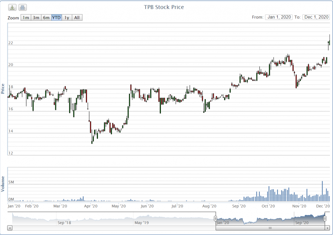Click the Nov '20 x-axis label
The width and height of the screenshot is (333, 235).
(x=299, y=206)
